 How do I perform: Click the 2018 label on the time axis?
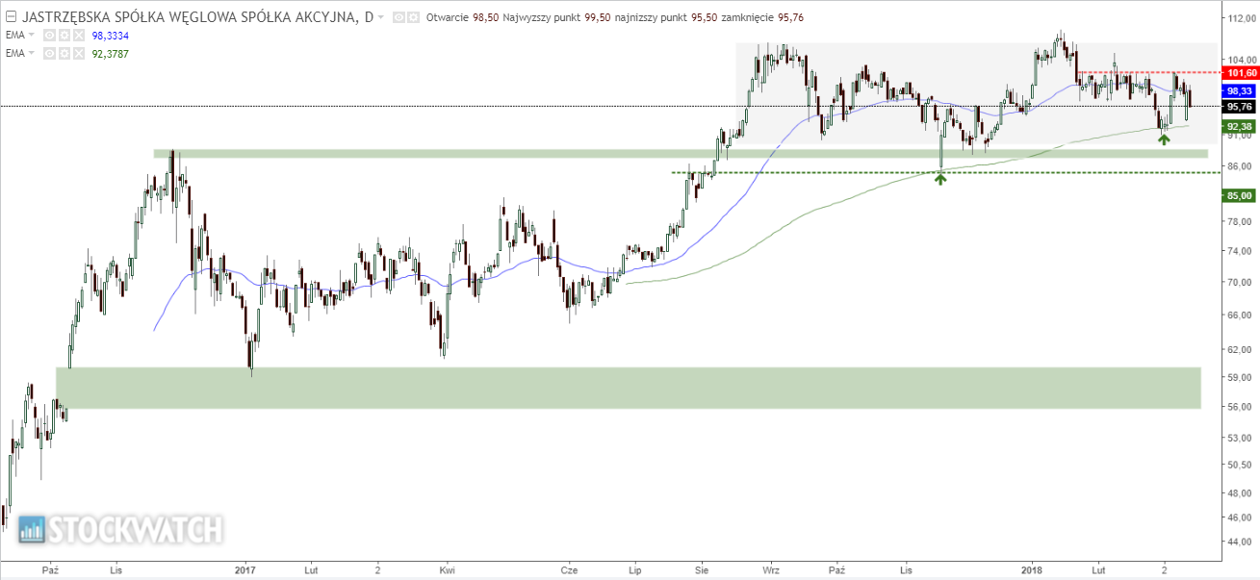click(x=1032, y=569)
